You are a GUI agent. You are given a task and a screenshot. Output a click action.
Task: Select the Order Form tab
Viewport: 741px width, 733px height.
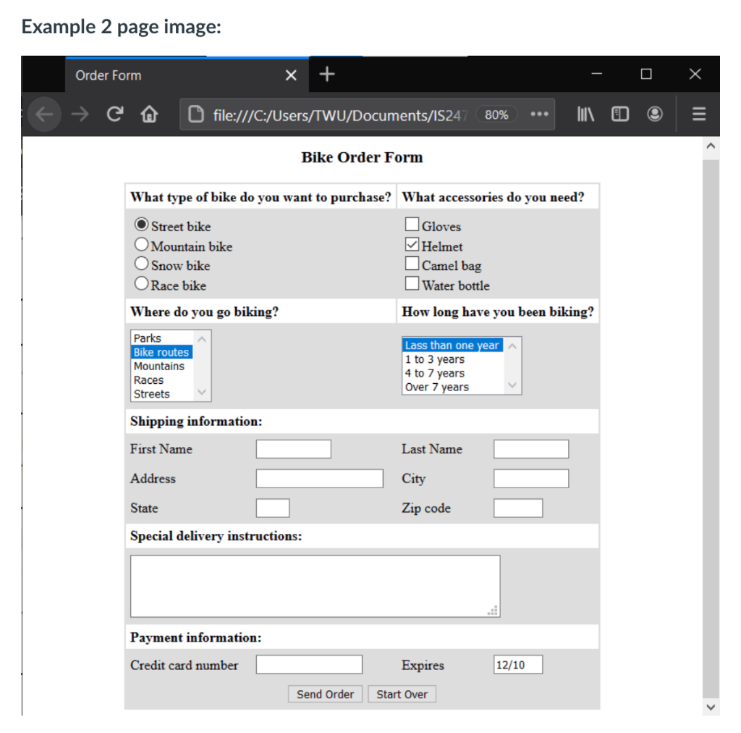(x=187, y=75)
